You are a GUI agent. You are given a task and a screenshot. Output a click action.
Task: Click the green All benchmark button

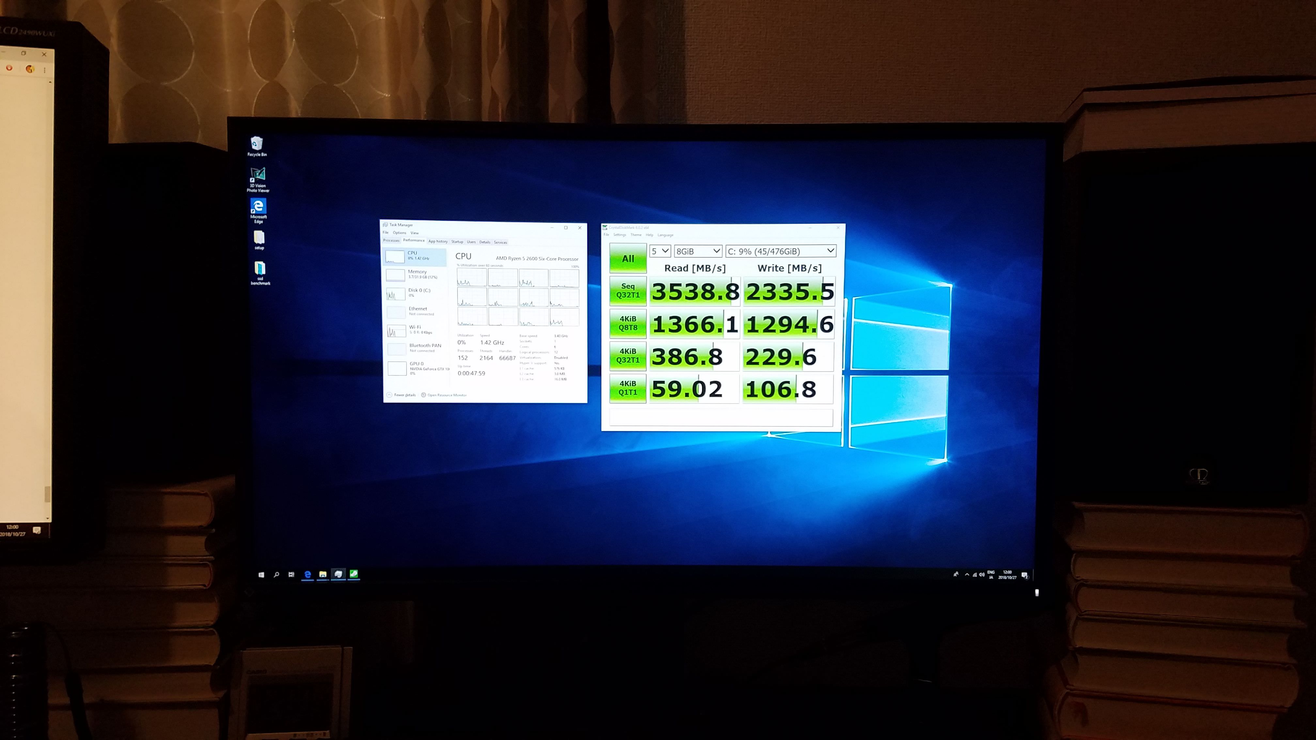point(628,259)
